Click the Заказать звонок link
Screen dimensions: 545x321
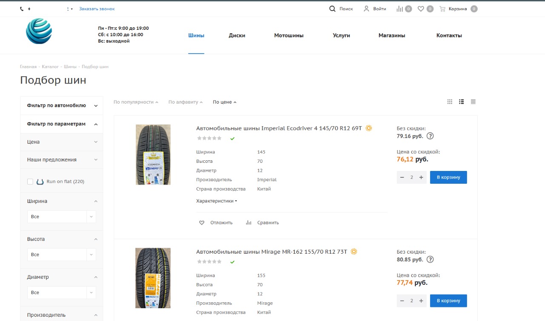(x=97, y=9)
